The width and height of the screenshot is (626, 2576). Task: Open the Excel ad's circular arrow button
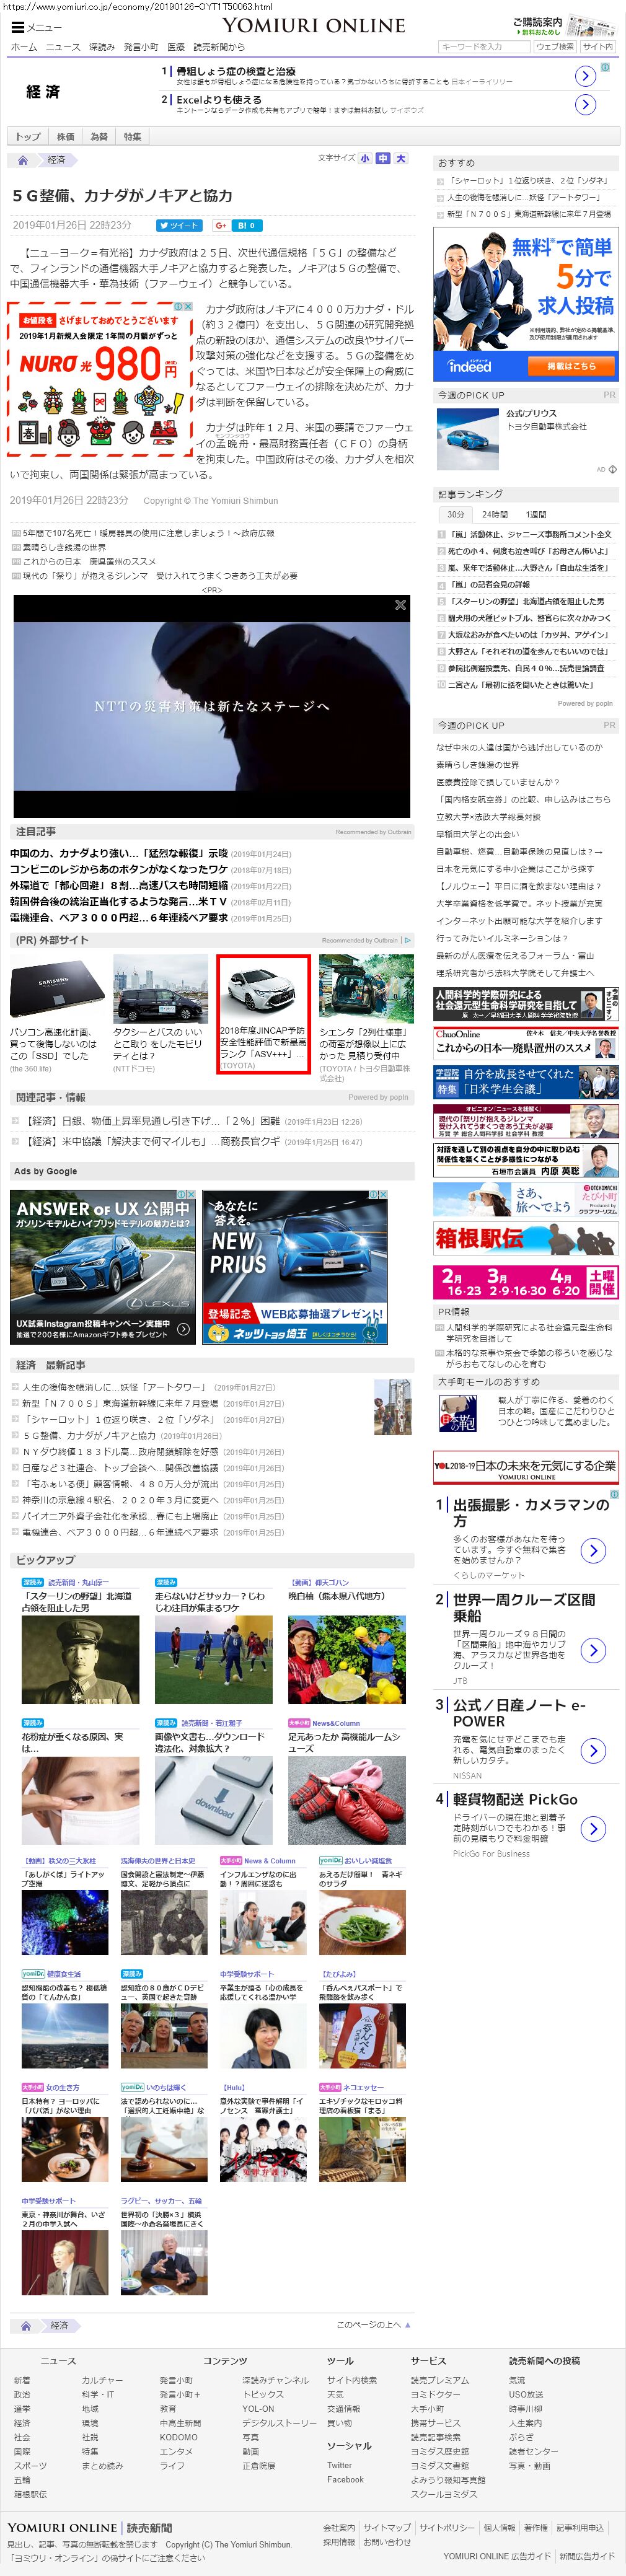click(x=586, y=104)
